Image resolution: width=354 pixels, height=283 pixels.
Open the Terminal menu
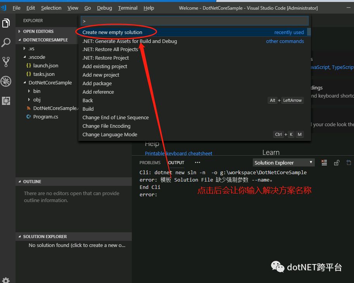point(128,8)
